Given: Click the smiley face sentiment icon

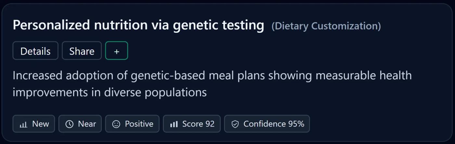Looking at the screenshot, I should pos(116,124).
